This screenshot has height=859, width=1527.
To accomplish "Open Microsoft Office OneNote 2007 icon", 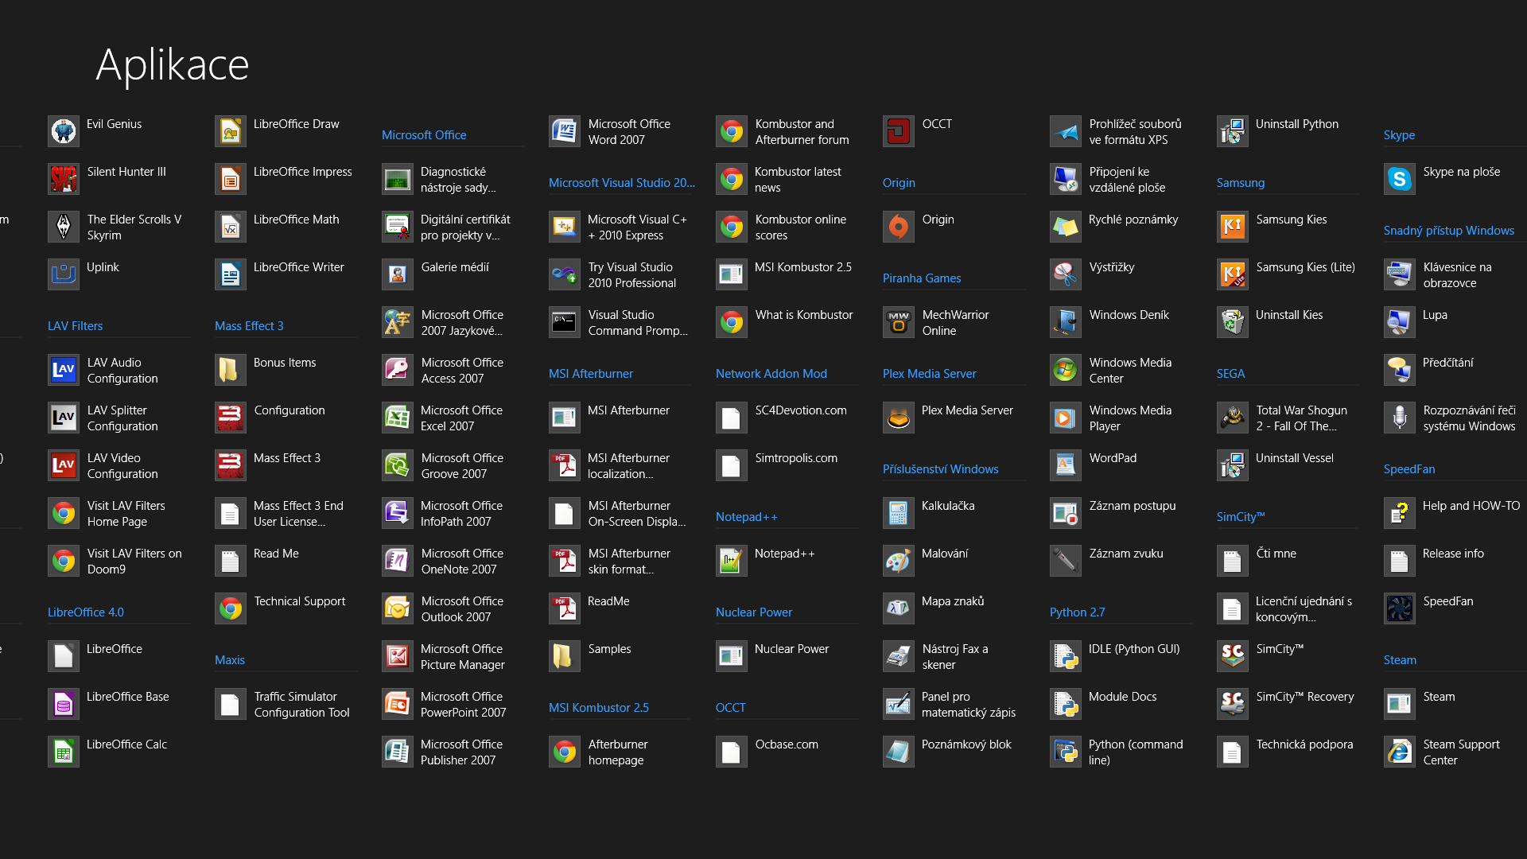I will click(x=398, y=561).
